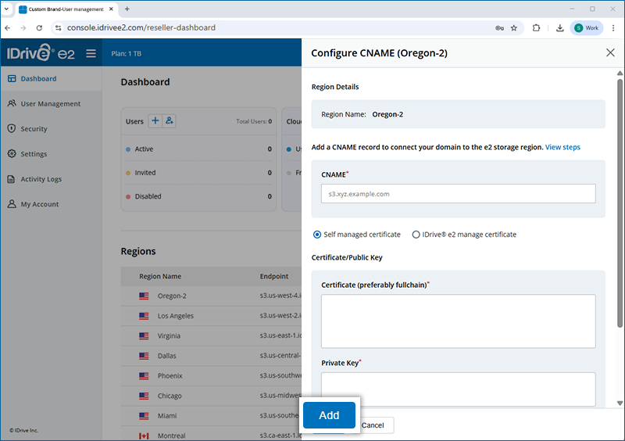Image resolution: width=625 pixels, height=441 pixels.
Task: Open Settings in the sidebar
Action: (x=51, y=154)
